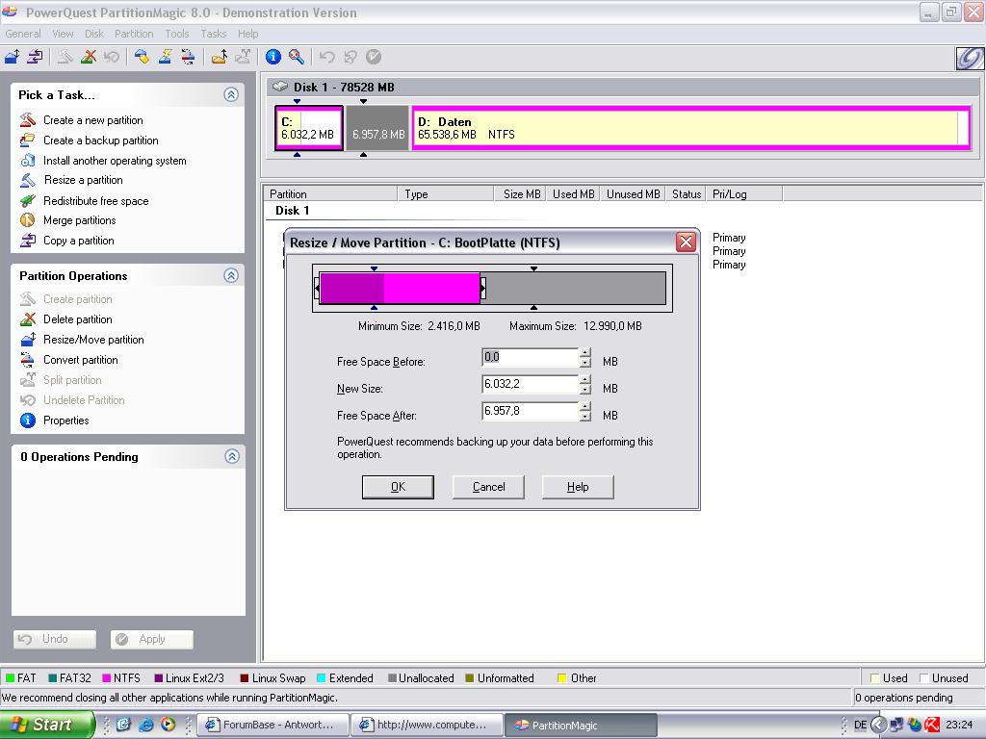The width and height of the screenshot is (986, 739).
Task: Open the Partition menu
Action: [x=134, y=34]
